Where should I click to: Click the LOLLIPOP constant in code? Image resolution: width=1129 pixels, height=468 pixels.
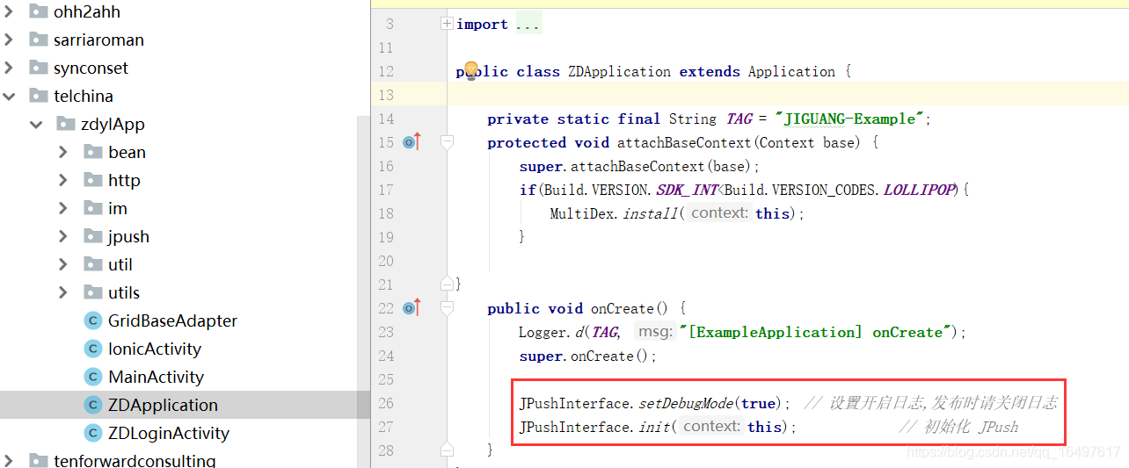point(918,190)
